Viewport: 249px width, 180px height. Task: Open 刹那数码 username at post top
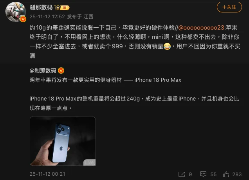point(41,7)
